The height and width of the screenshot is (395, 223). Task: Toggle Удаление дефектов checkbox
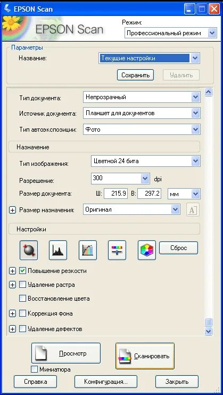[x=23, y=329]
